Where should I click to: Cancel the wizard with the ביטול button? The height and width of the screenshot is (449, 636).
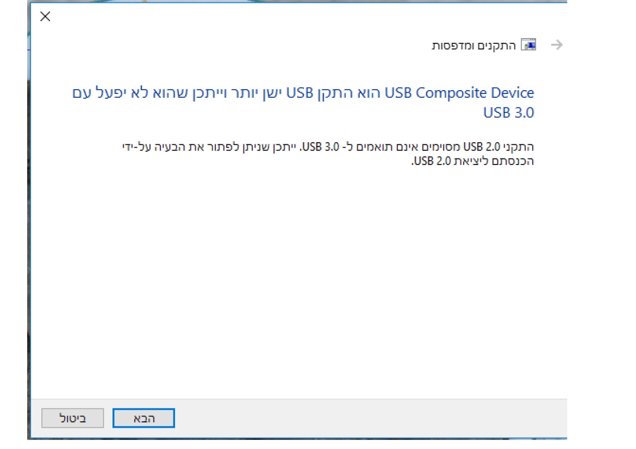(x=72, y=418)
